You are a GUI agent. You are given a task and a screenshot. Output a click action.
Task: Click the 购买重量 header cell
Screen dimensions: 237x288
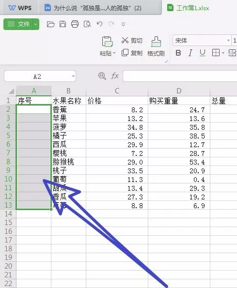[x=179, y=101]
